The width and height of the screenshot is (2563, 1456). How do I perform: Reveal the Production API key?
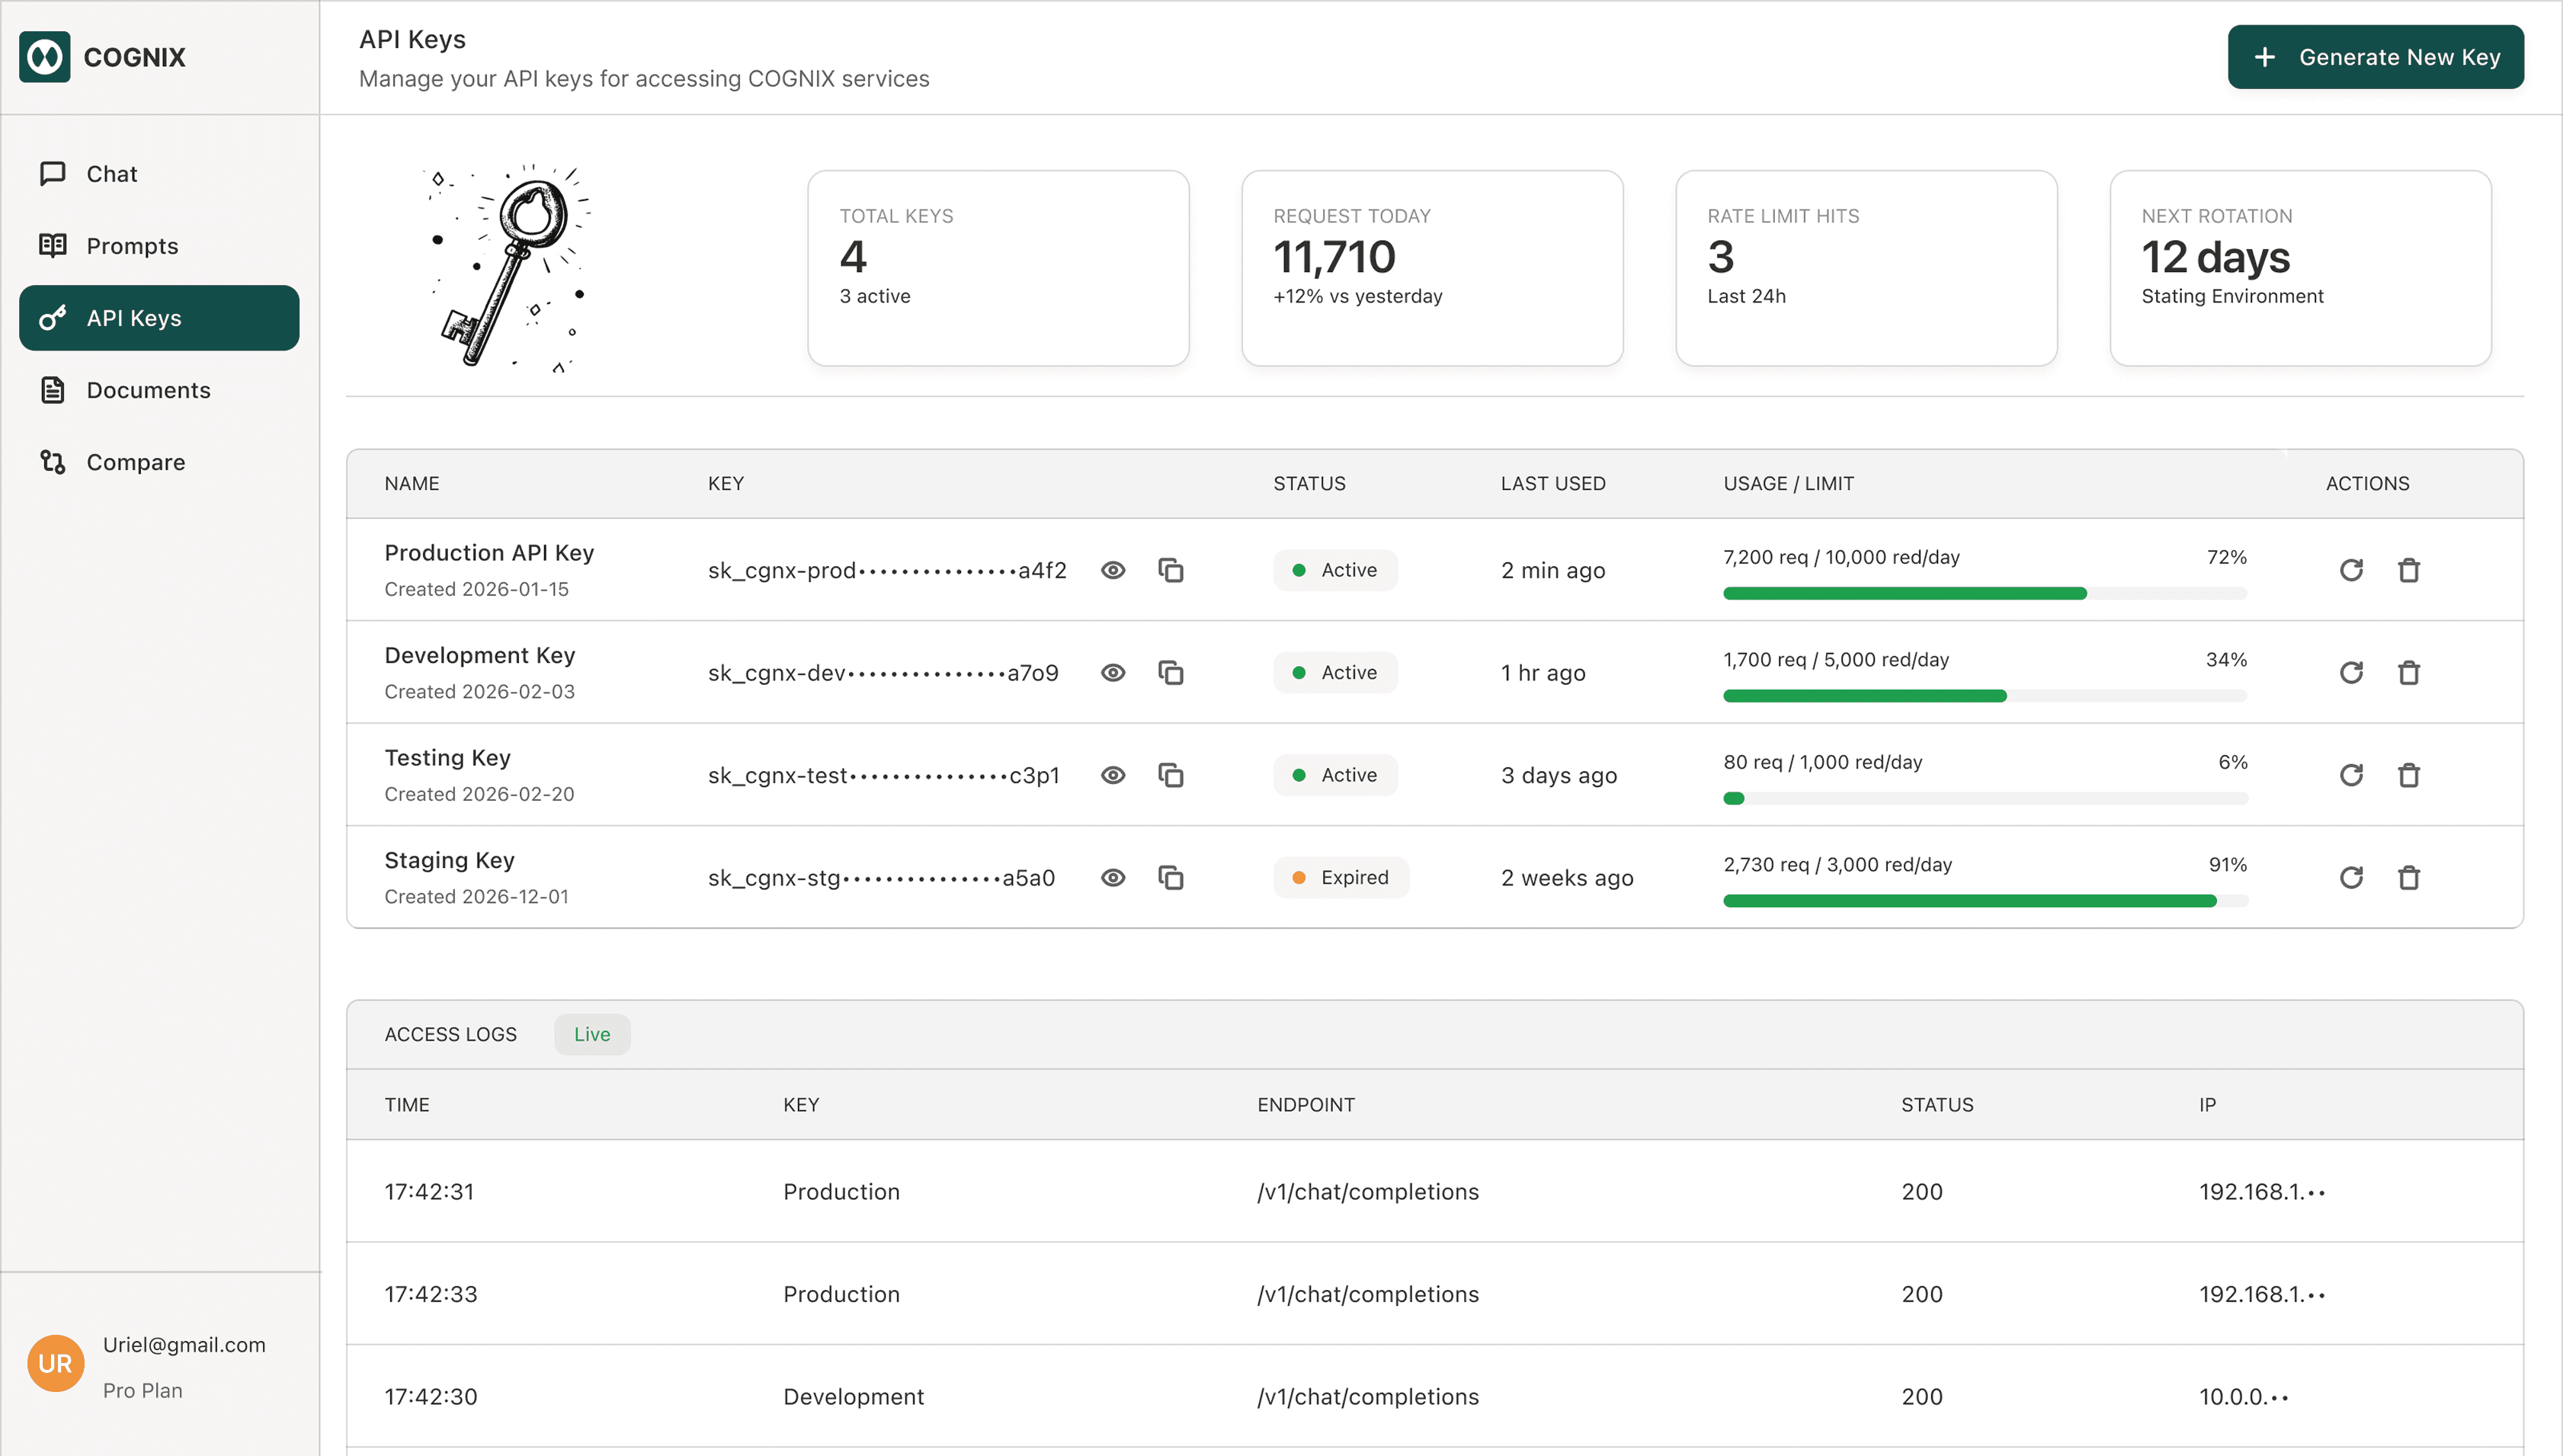coord(1113,570)
